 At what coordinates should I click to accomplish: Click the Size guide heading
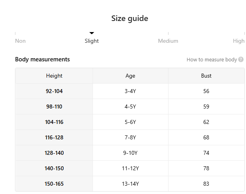click(x=130, y=19)
